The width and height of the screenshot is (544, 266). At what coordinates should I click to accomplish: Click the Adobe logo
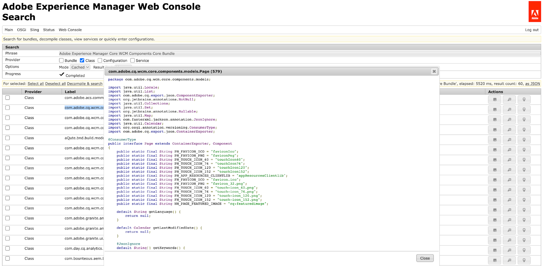pos(535,12)
